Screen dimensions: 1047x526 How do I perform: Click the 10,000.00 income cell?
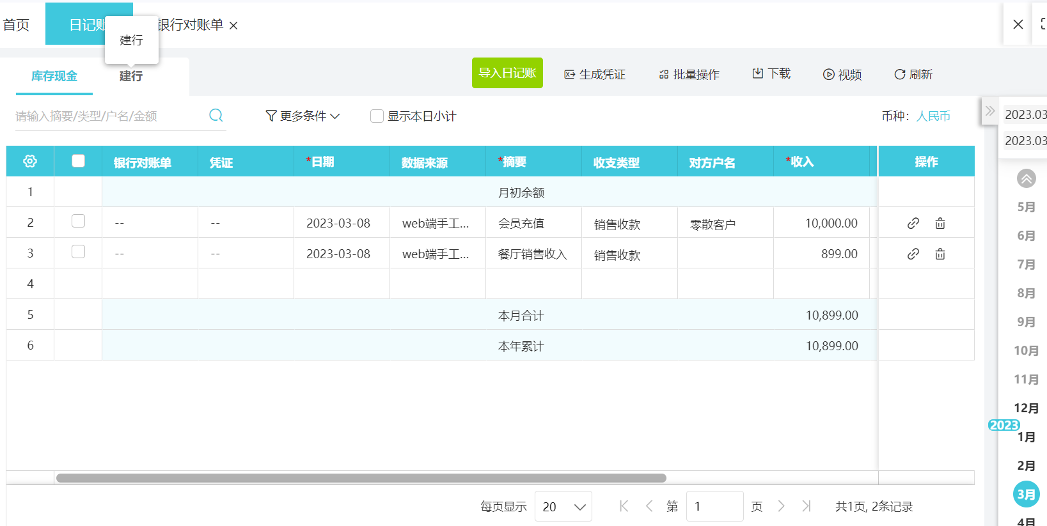pyautogui.click(x=822, y=223)
